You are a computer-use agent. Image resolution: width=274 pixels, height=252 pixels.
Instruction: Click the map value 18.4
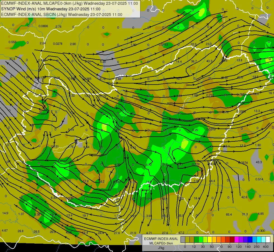pos(196,198)
